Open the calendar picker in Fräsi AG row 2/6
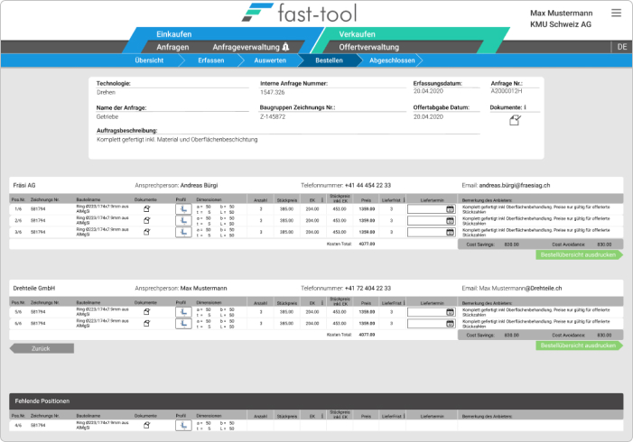The height and width of the screenshot is (442, 633). 450,221
